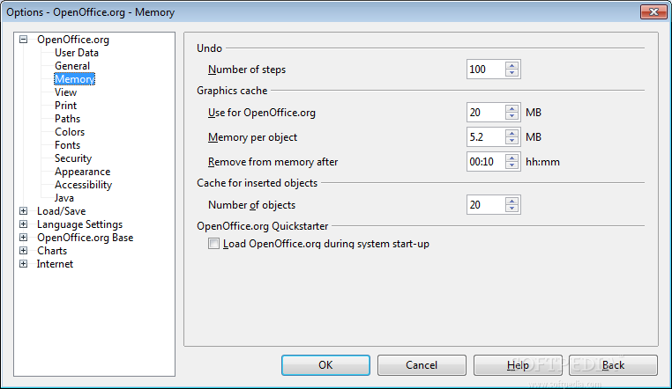Select the OpenOffice.org Base category label
The image size is (672, 389).
coord(85,238)
